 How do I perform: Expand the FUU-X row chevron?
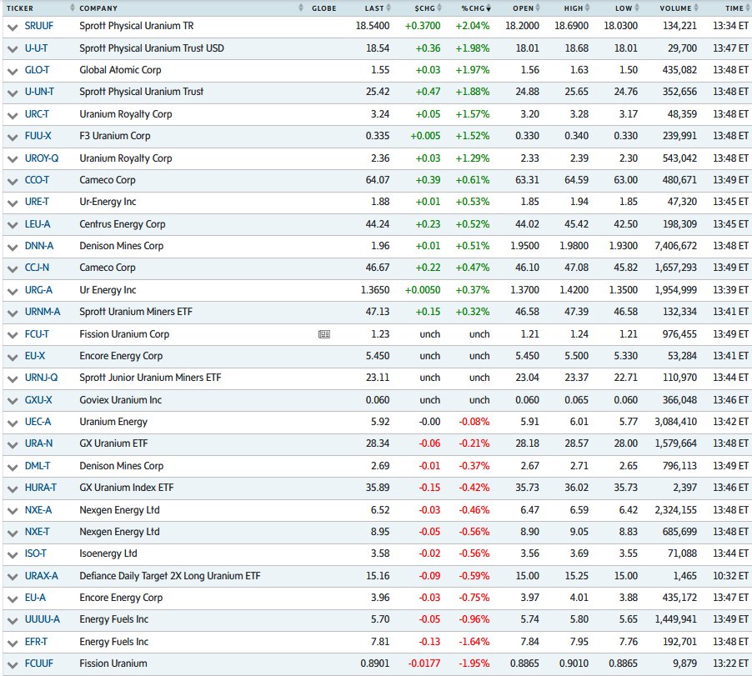point(13,138)
